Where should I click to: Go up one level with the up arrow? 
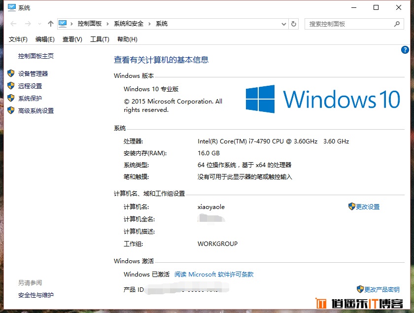click(x=51, y=24)
